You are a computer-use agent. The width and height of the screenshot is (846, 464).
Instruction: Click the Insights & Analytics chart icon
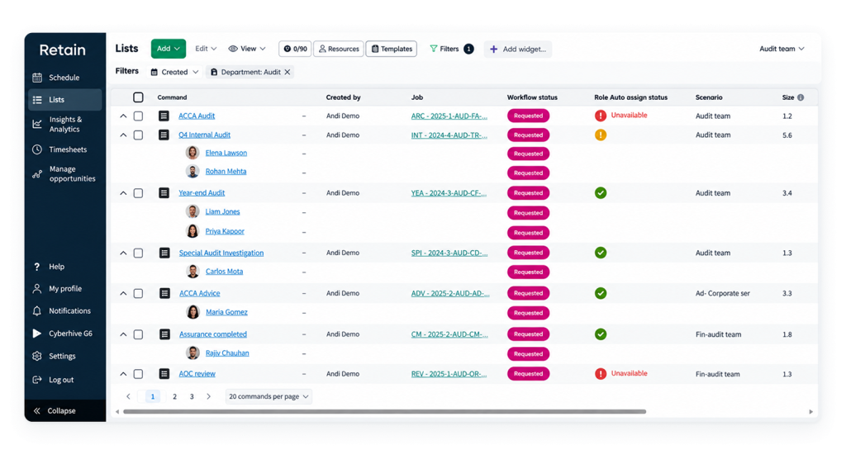pos(36,124)
